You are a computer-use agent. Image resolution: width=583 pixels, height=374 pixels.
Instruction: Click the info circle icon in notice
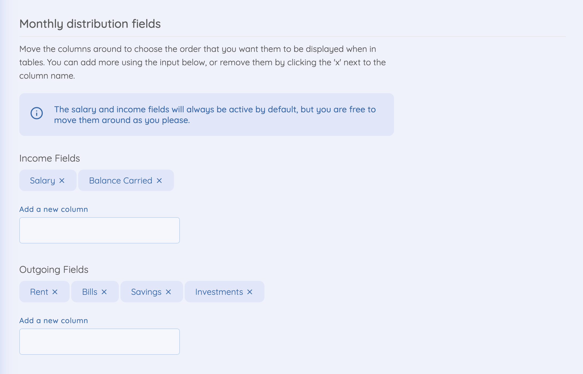37,113
